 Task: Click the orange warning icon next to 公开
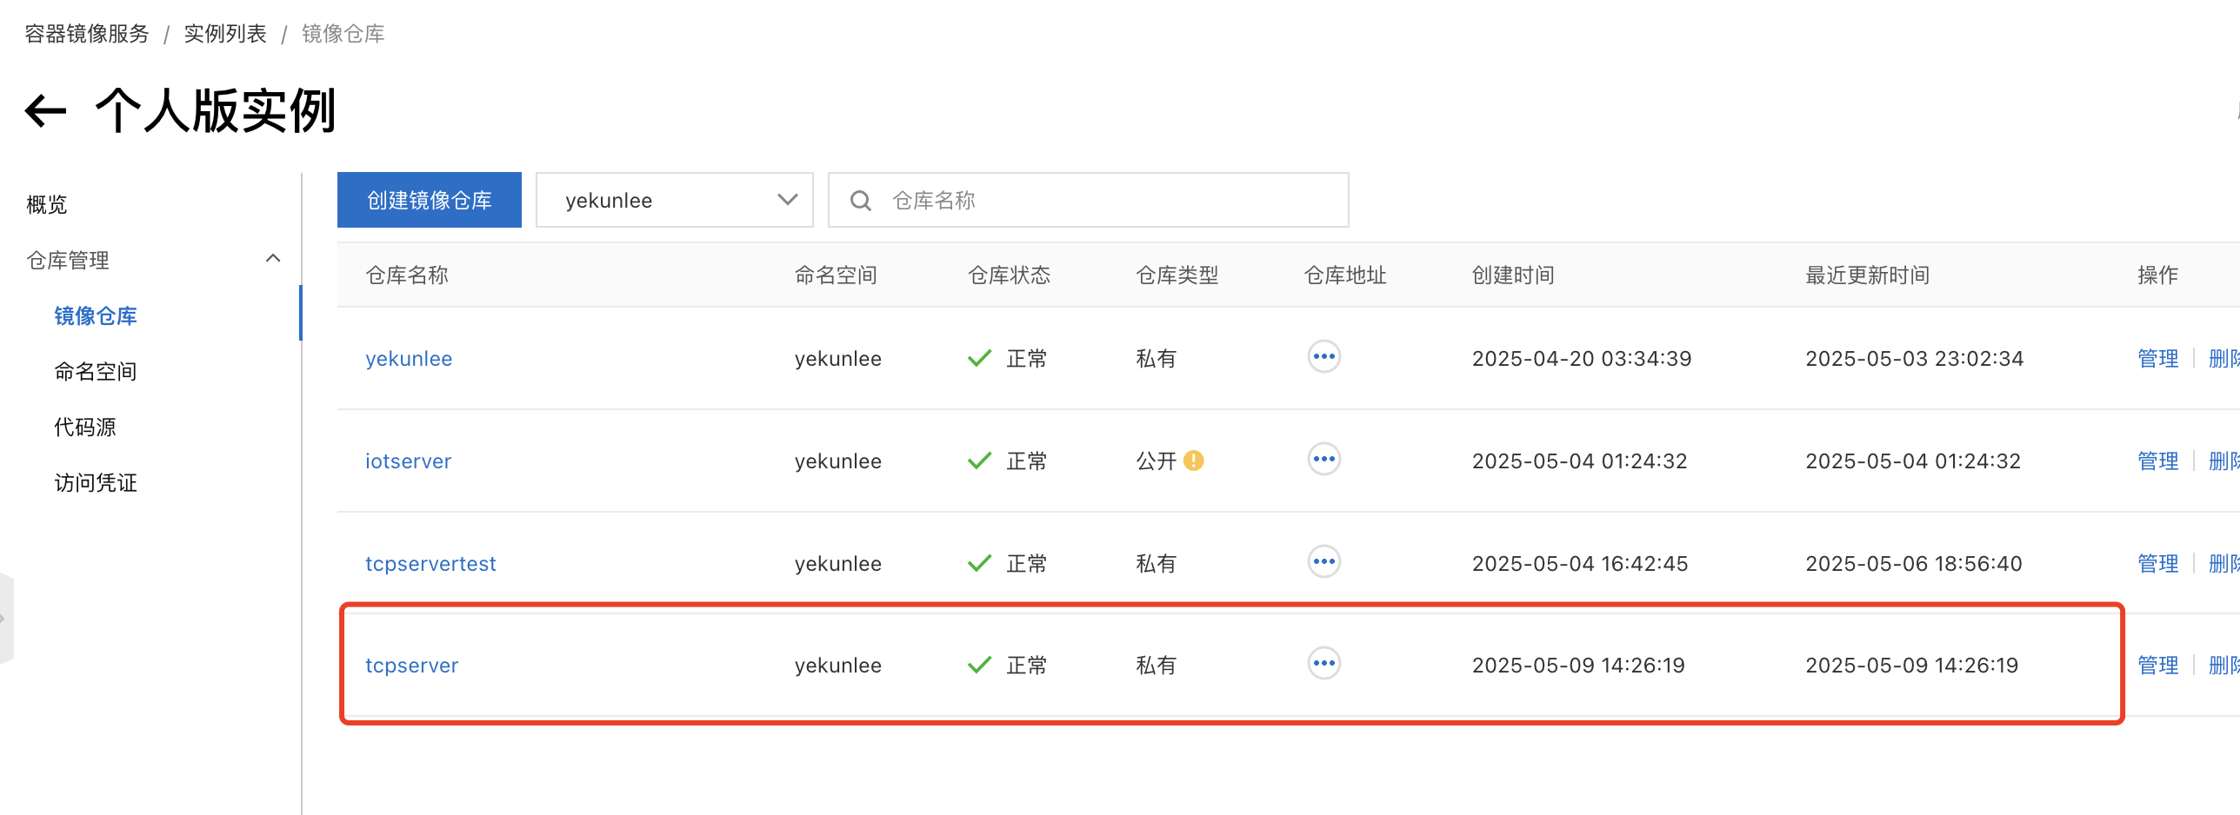[x=1194, y=461]
